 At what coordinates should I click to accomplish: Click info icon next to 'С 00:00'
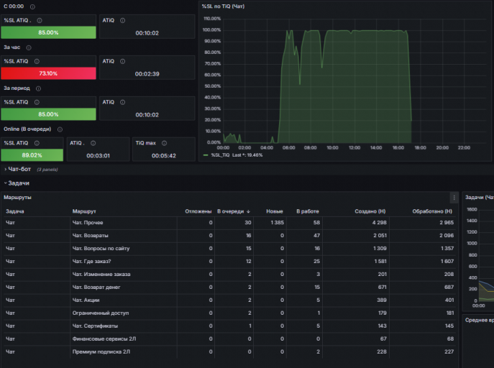coord(32,6)
